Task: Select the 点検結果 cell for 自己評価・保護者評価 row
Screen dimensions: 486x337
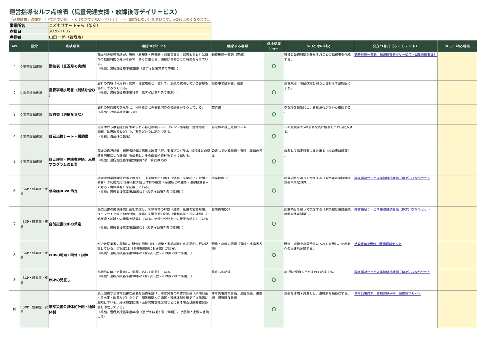Action: pyautogui.click(x=274, y=161)
